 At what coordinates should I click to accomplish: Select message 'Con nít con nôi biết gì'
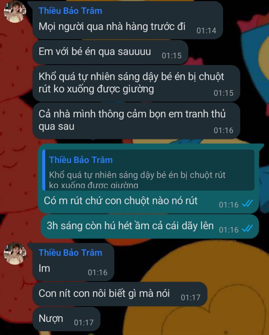click(x=120, y=294)
